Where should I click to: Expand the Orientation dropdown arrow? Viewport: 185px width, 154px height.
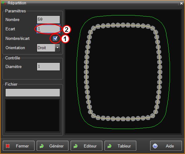point(57,48)
